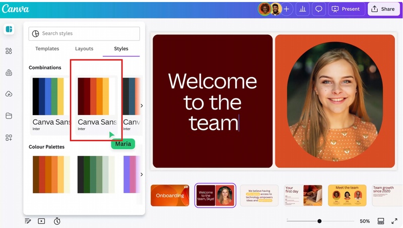The width and height of the screenshot is (403, 228).
Task: Show more Colour Palettes with the arrow
Action: (x=142, y=175)
